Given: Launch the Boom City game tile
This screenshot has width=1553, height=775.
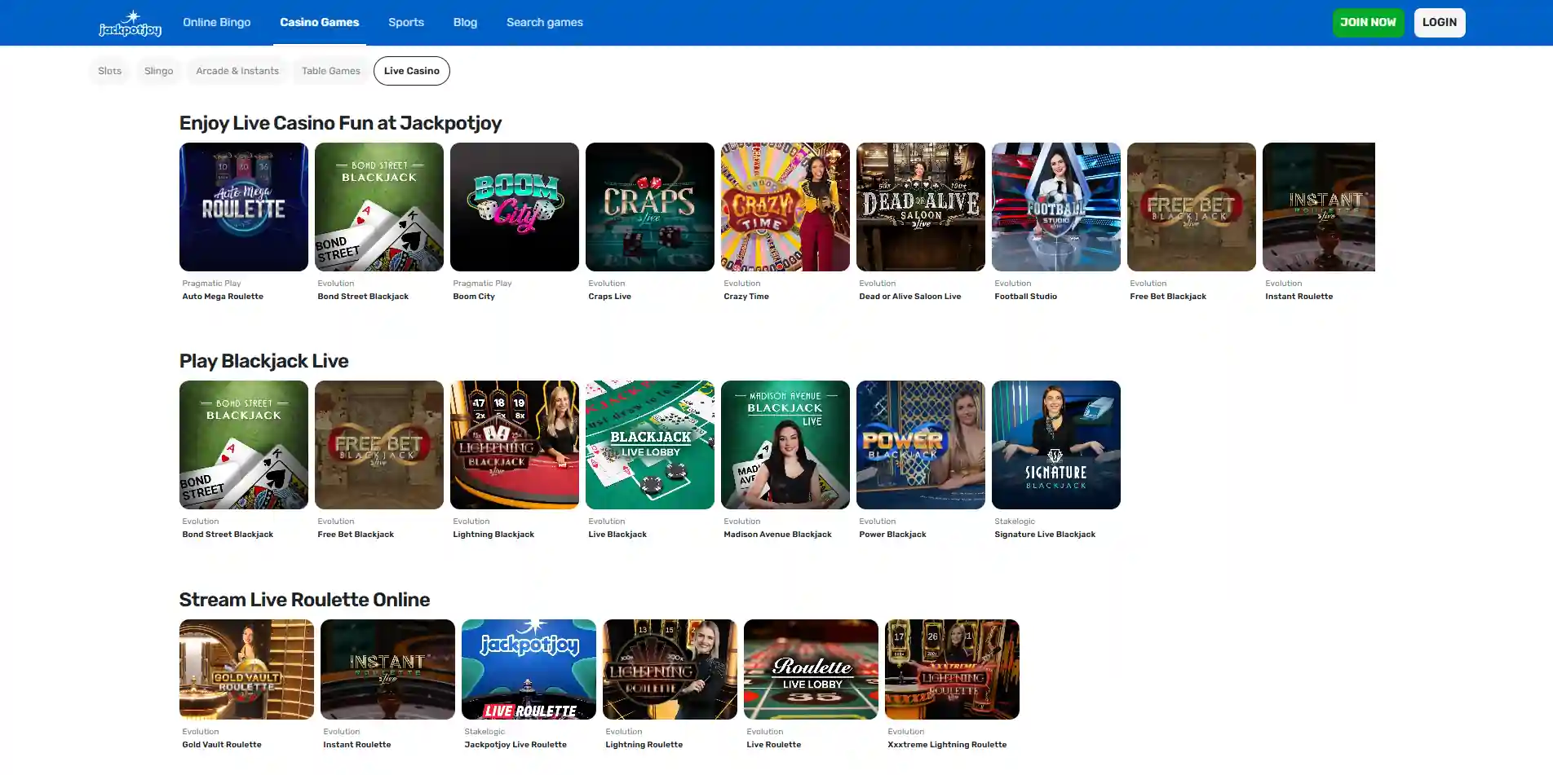Looking at the screenshot, I should (515, 207).
